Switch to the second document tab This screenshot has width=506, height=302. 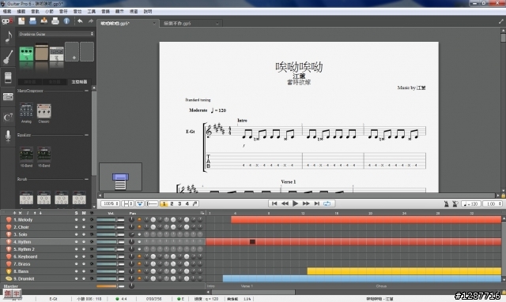(191, 24)
